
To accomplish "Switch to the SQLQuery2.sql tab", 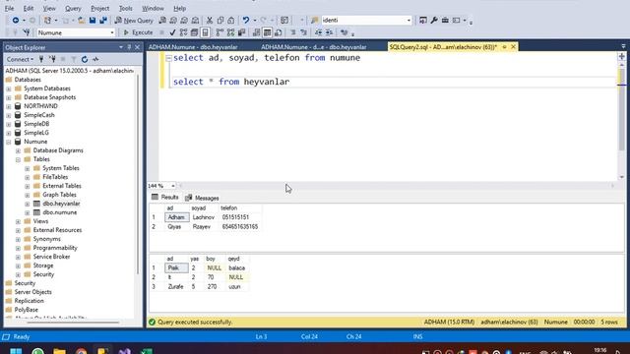I will click(x=443, y=47).
